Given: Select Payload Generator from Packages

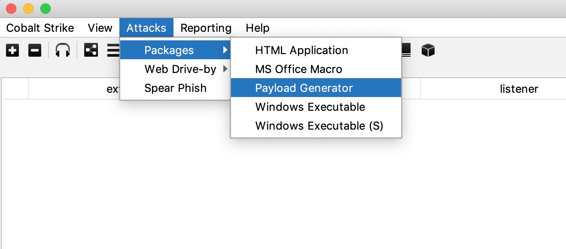Looking at the screenshot, I should (x=304, y=88).
